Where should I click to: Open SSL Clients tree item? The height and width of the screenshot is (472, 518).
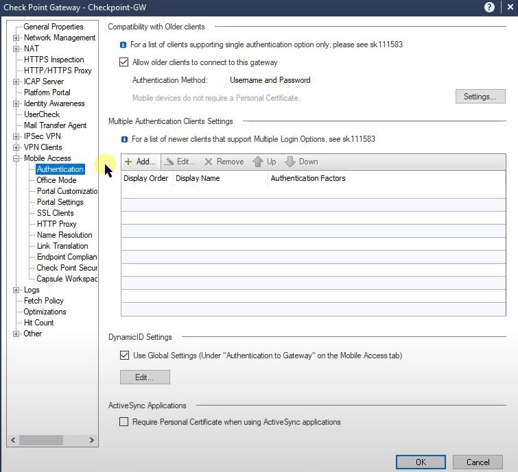click(55, 213)
